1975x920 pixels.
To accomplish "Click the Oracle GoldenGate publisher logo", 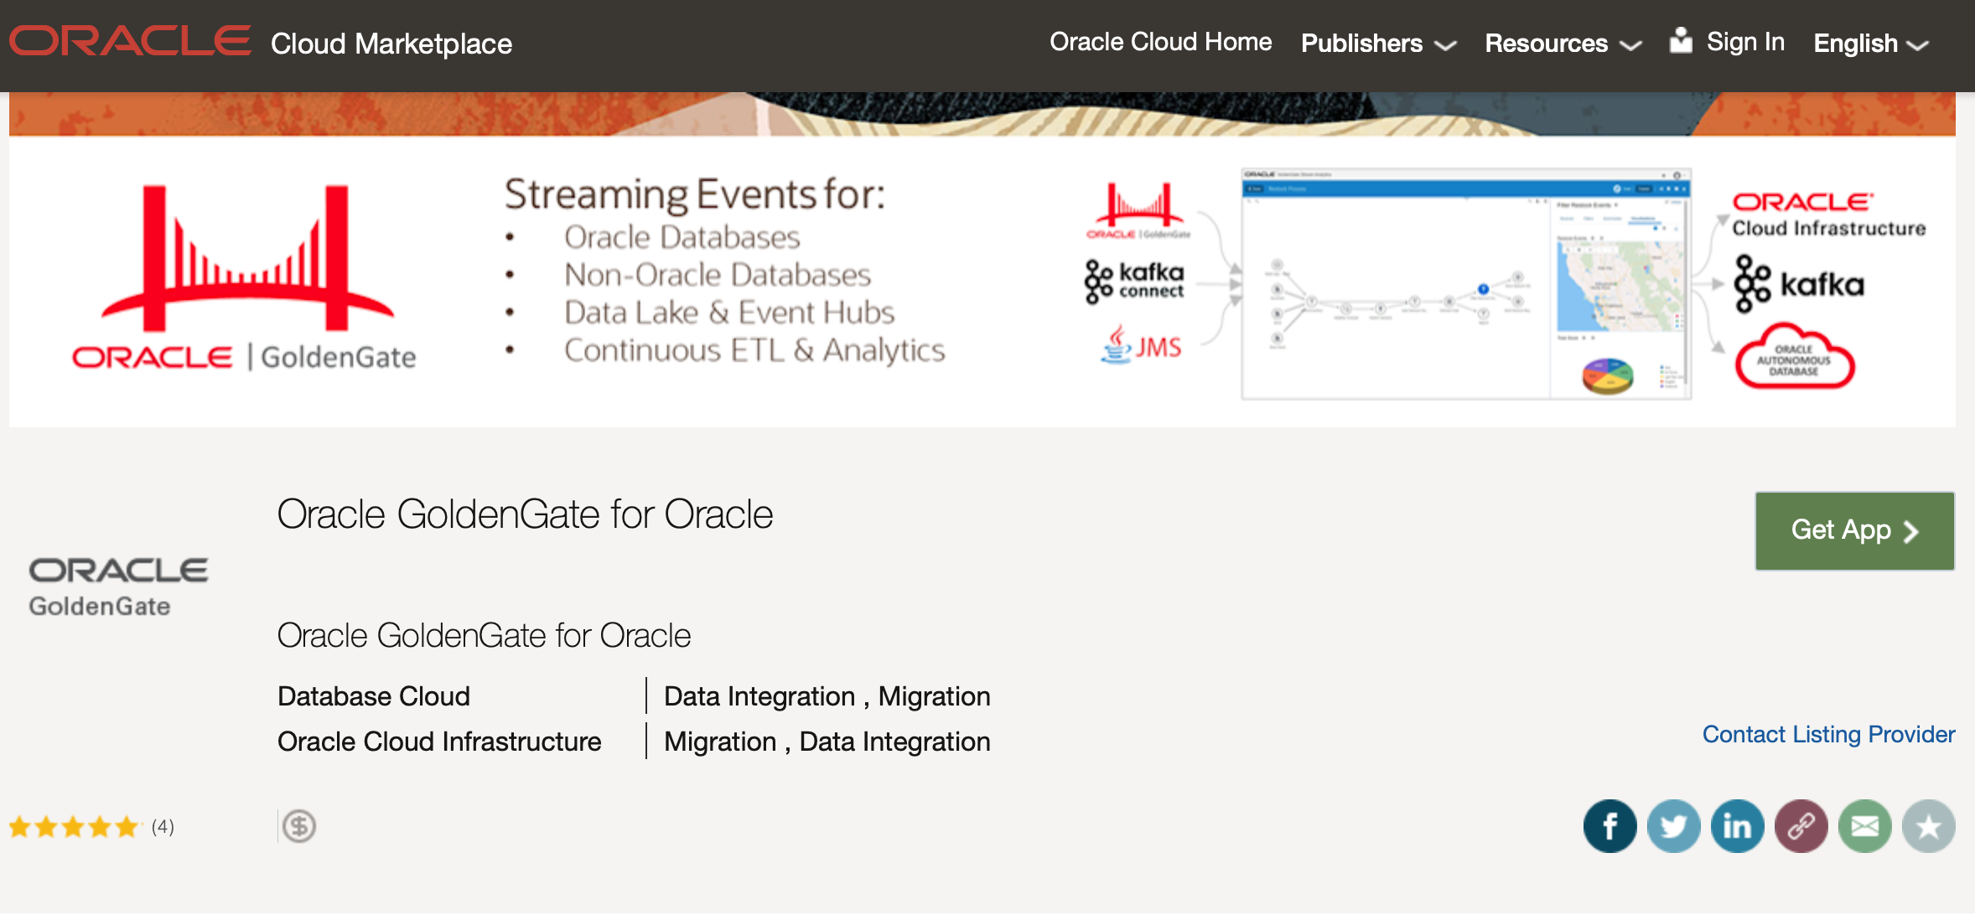I will [x=117, y=587].
